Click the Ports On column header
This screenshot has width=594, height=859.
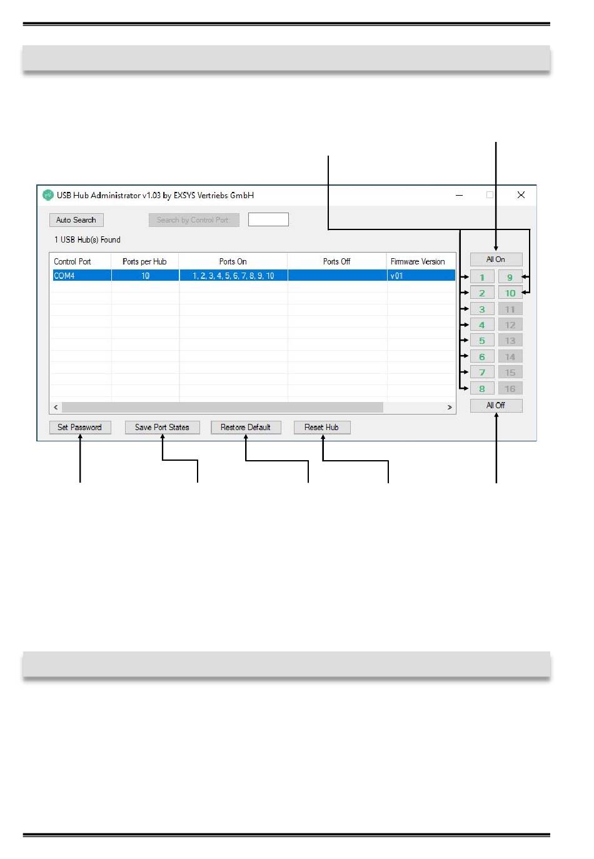[233, 261]
